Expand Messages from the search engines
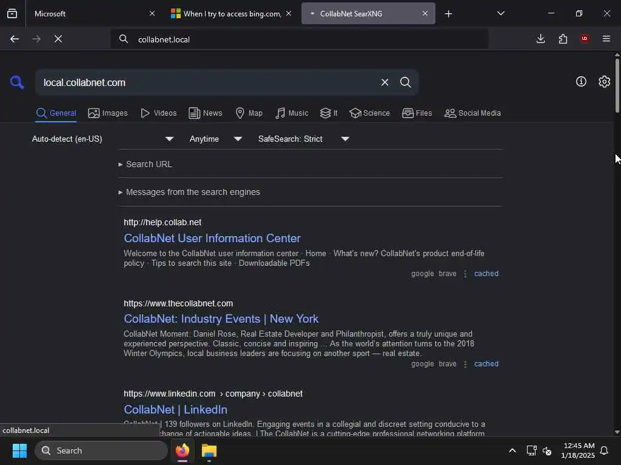This screenshot has width=621, height=465. point(189,192)
